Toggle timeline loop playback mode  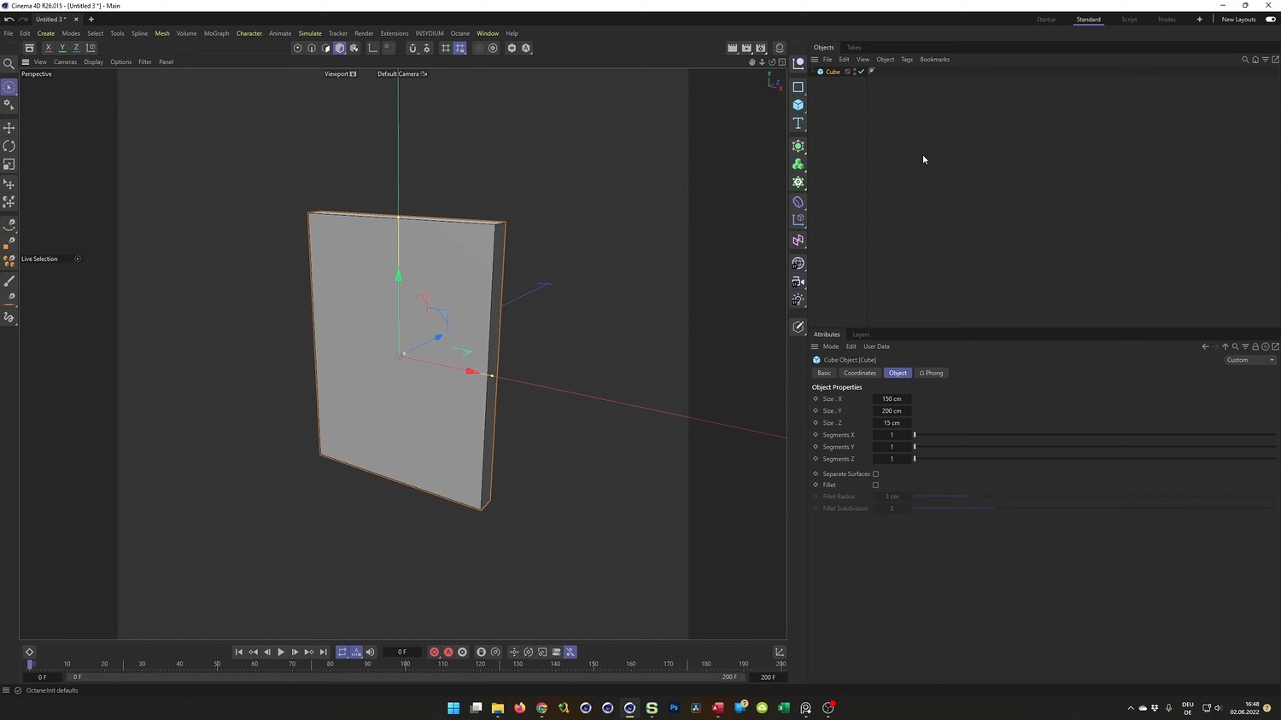click(342, 652)
